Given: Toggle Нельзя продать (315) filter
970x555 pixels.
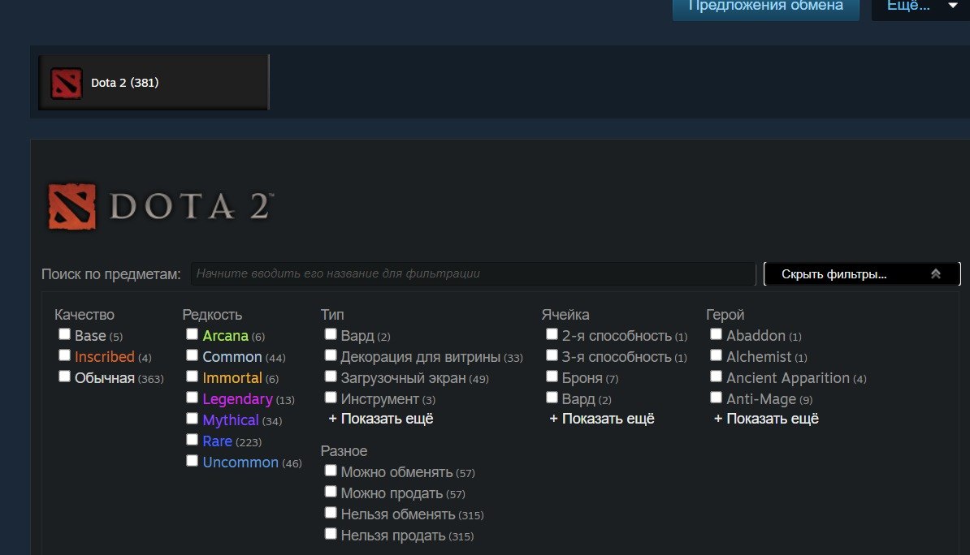Looking at the screenshot, I should pos(331,534).
